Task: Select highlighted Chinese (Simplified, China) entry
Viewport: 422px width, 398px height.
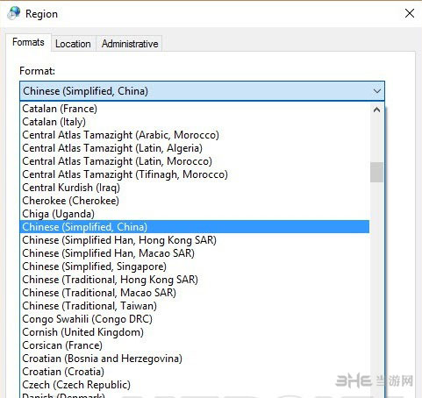Action: pos(195,227)
